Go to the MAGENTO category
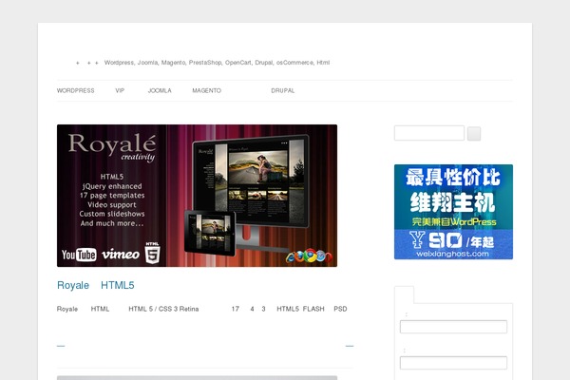The image size is (570, 380). 206,90
